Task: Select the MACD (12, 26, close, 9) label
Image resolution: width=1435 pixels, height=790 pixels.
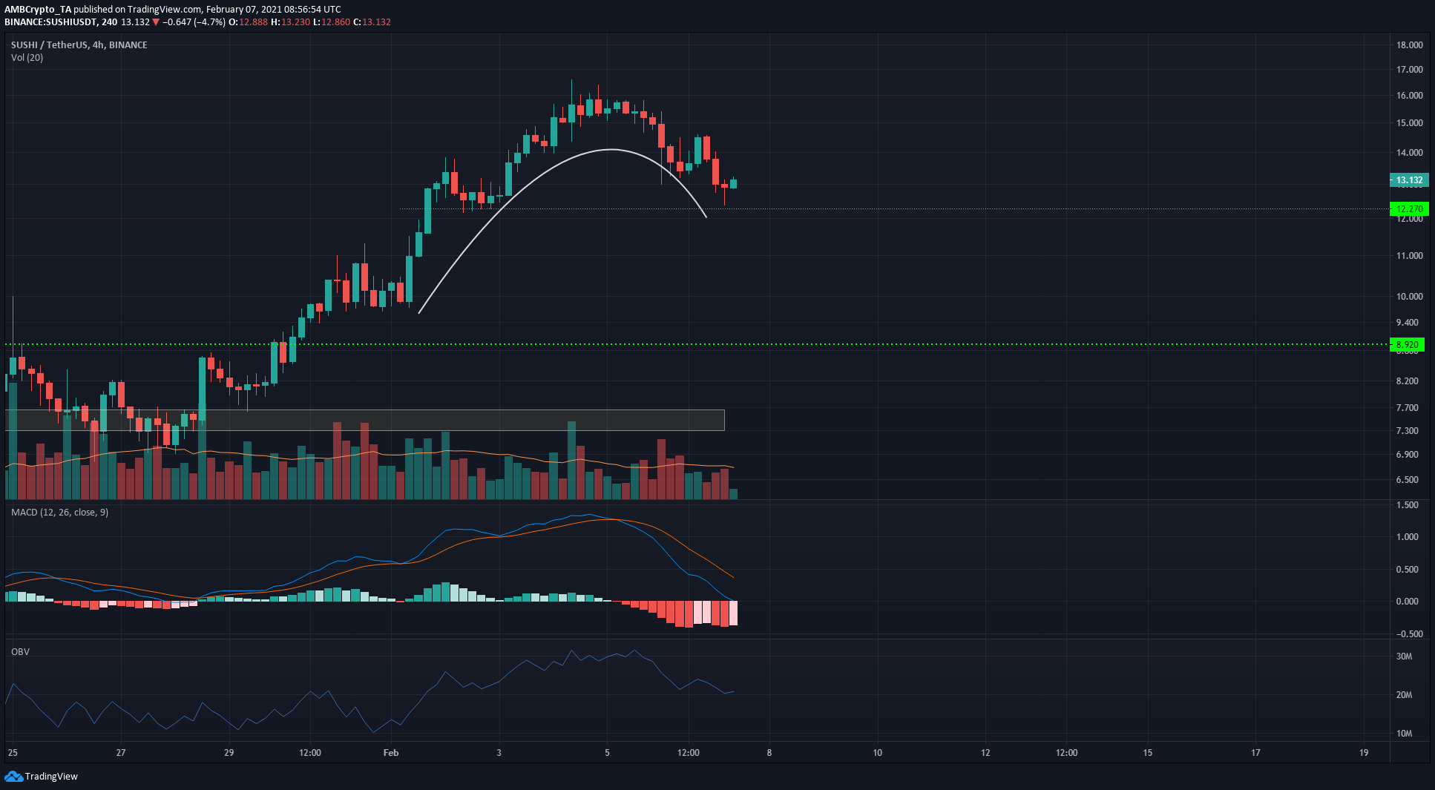Action: [59, 512]
